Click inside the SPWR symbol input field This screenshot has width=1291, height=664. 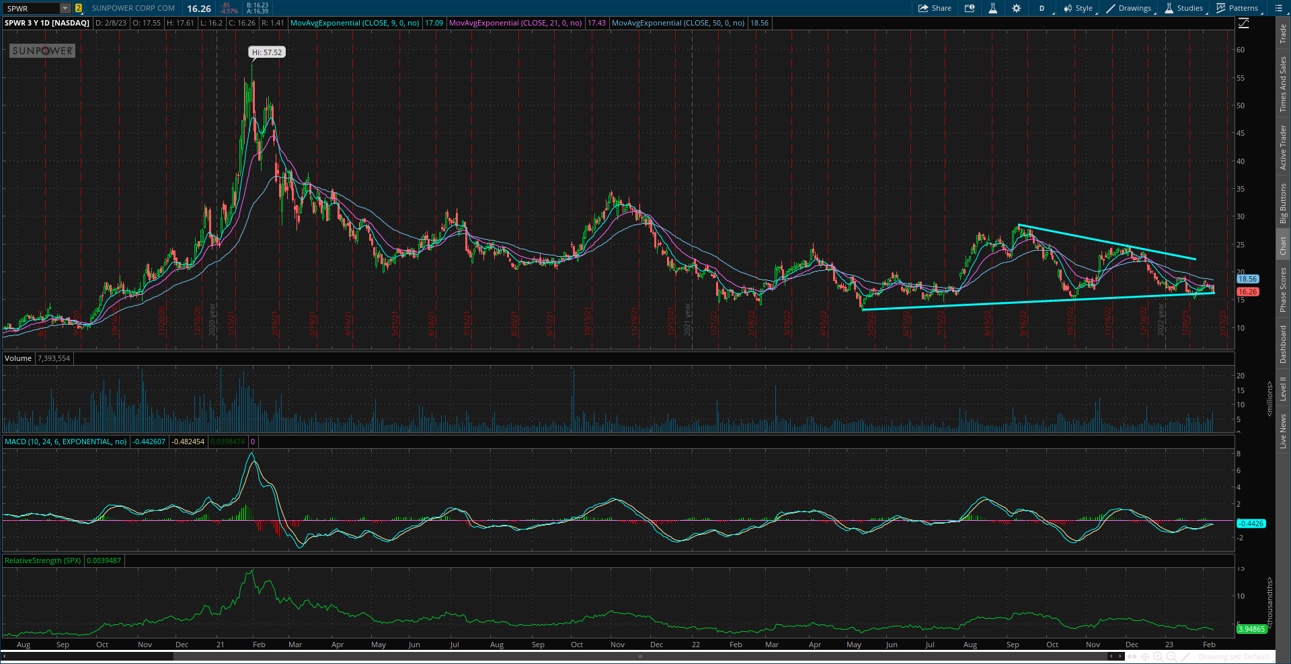(30, 8)
